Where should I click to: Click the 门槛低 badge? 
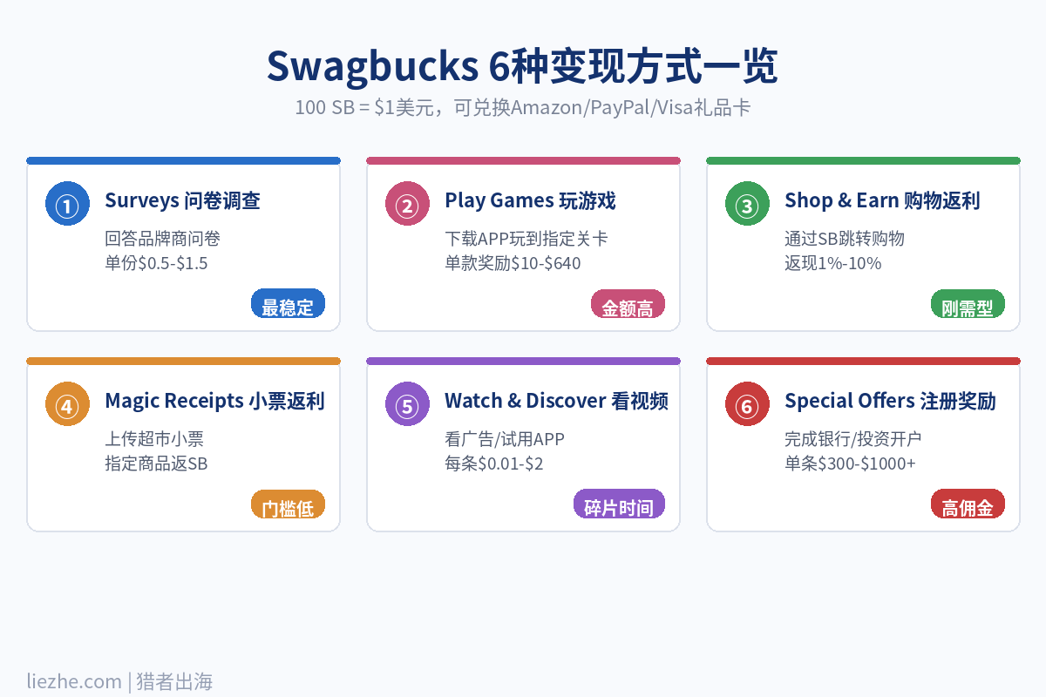point(288,504)
